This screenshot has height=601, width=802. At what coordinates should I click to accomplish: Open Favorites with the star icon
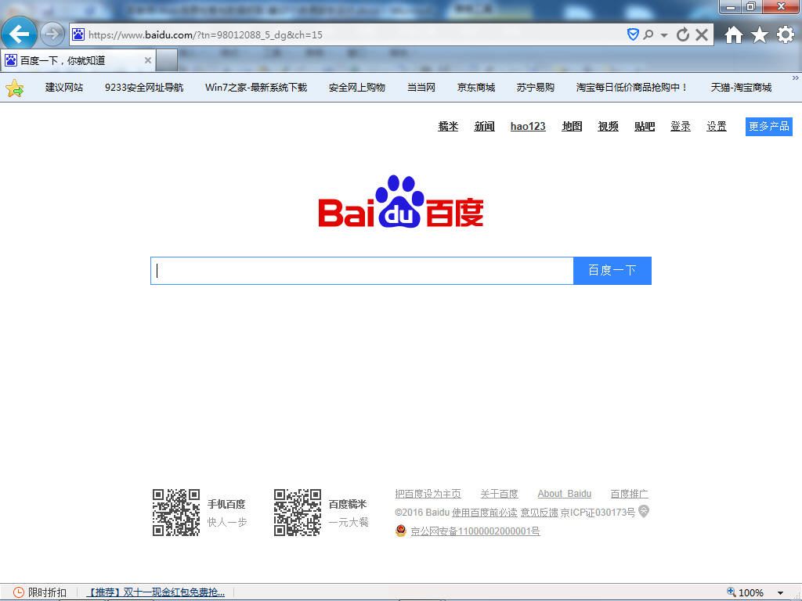click(760, 34)
